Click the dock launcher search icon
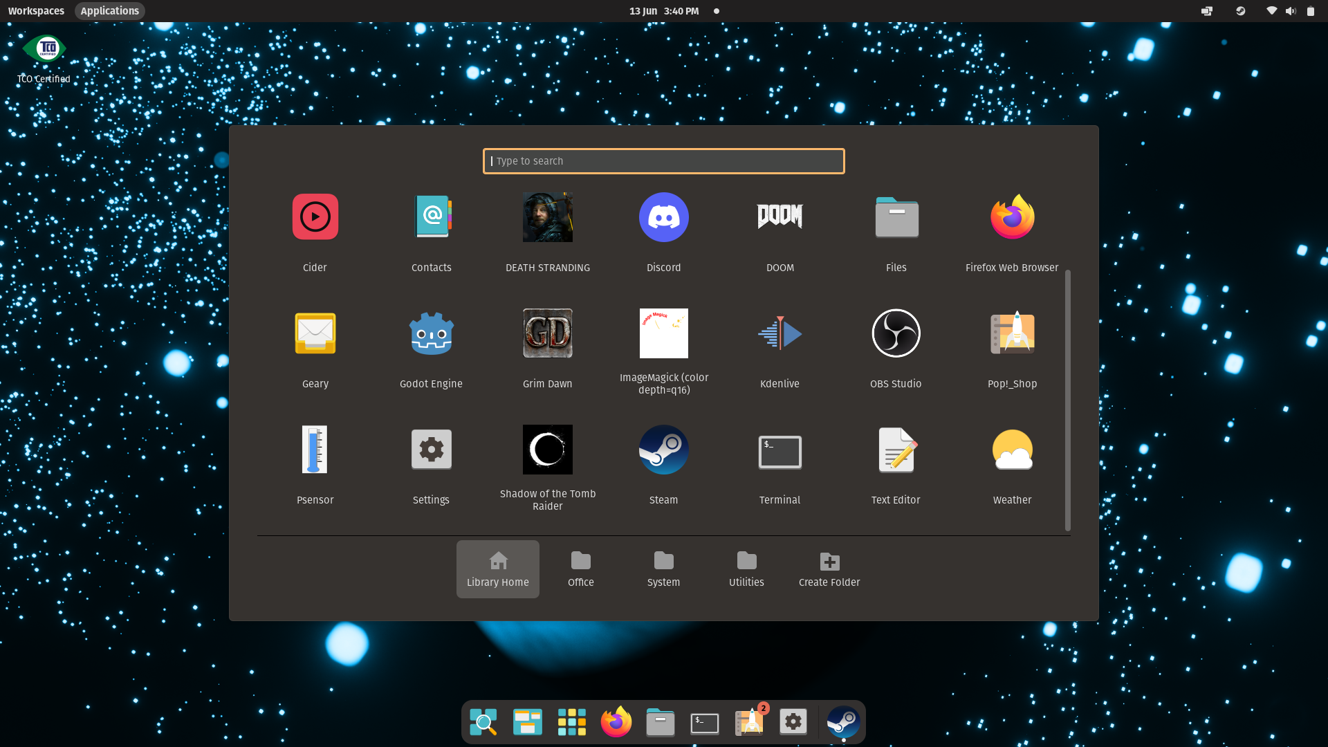This screenshot has width=1328, height=747. click(x=483, y=722)
